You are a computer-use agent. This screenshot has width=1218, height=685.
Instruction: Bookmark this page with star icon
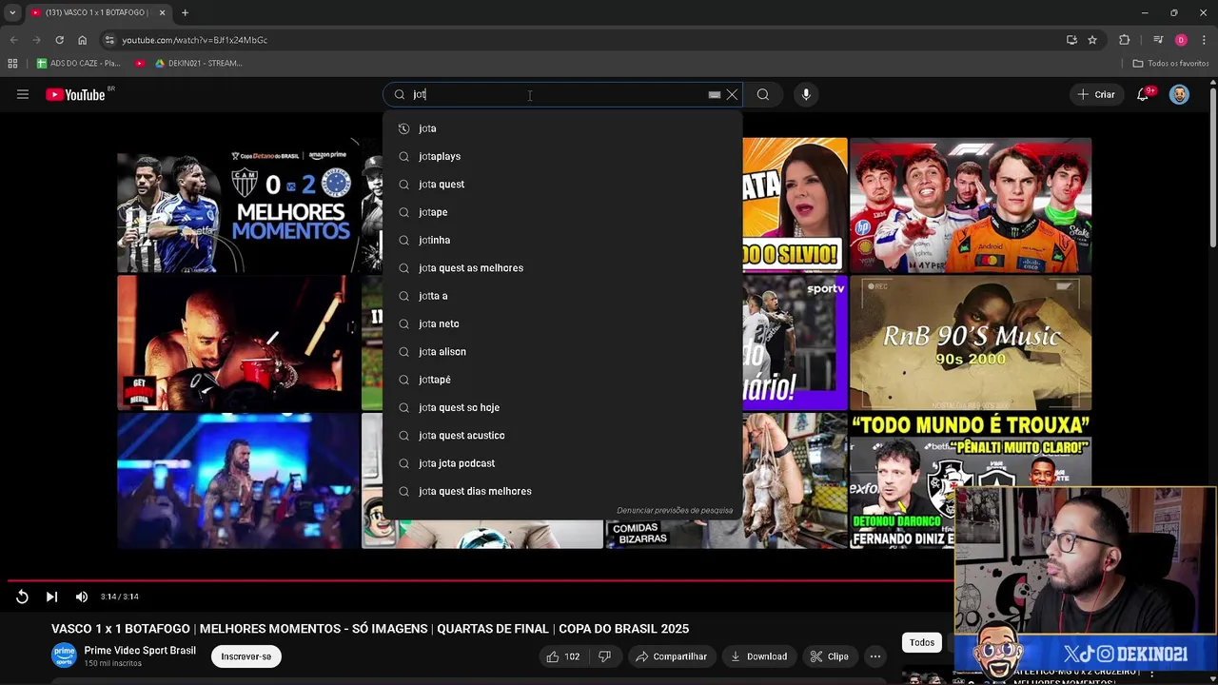tap(1092, 40)
